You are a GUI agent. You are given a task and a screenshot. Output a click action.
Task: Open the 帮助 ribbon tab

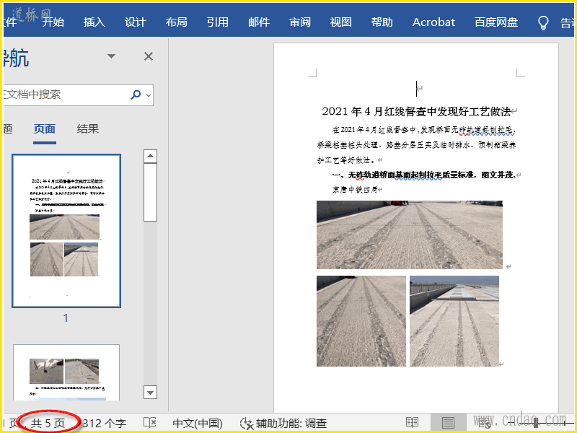382,22
